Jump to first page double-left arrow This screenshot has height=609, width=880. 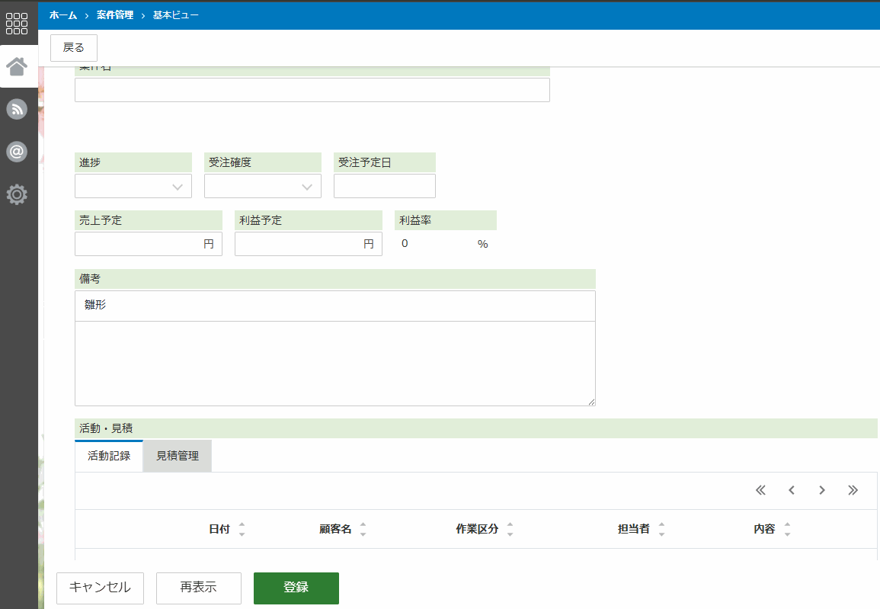(760, 490)
